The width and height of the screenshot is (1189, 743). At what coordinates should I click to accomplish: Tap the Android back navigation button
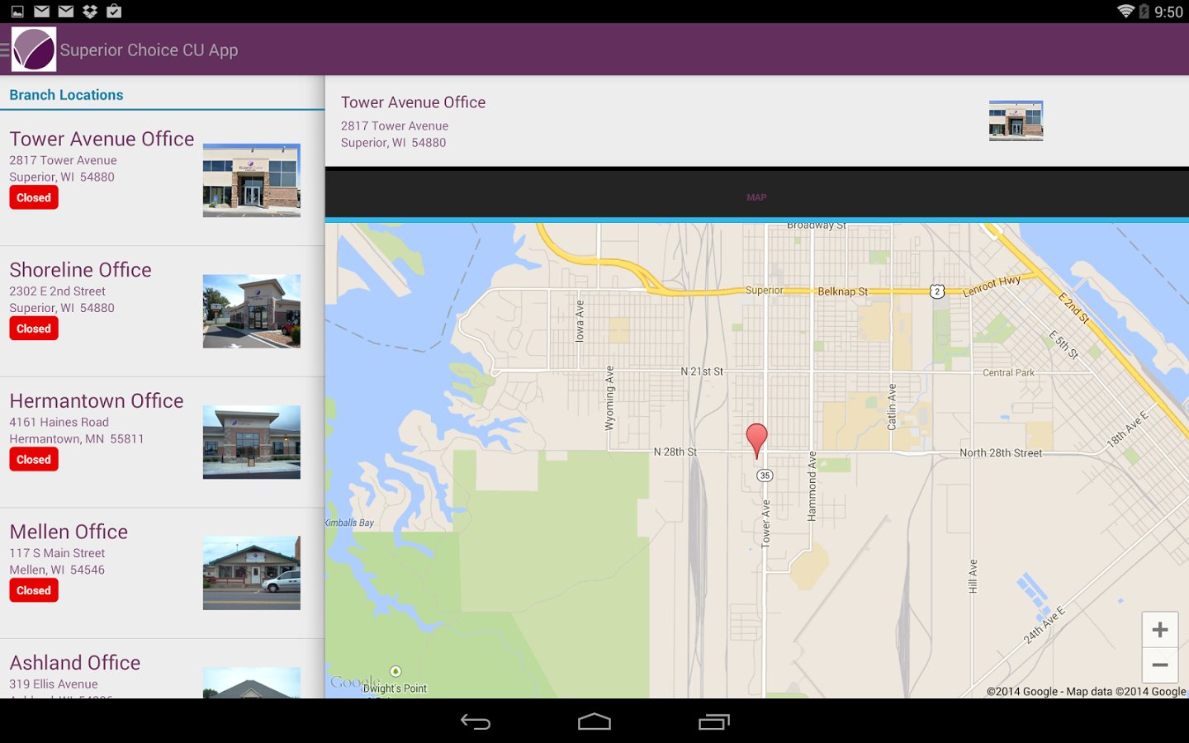pos(476,722)
